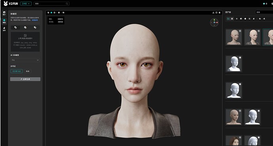The height and width of the screenshot is (146, 273).
Task: Select the second input mode icon
Action: click(25, 28)
